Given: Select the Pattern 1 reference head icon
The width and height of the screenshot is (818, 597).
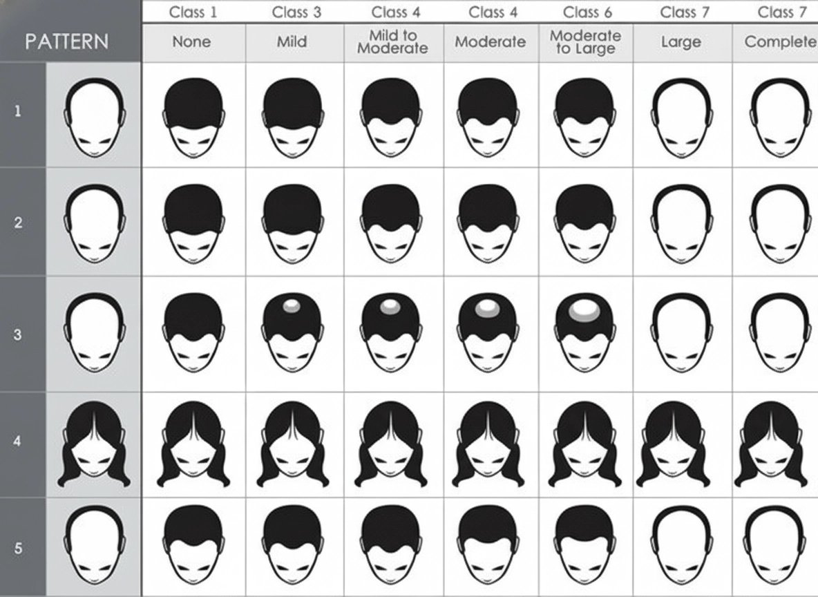Looking at the screenshot, I should (x=93, y=117).
